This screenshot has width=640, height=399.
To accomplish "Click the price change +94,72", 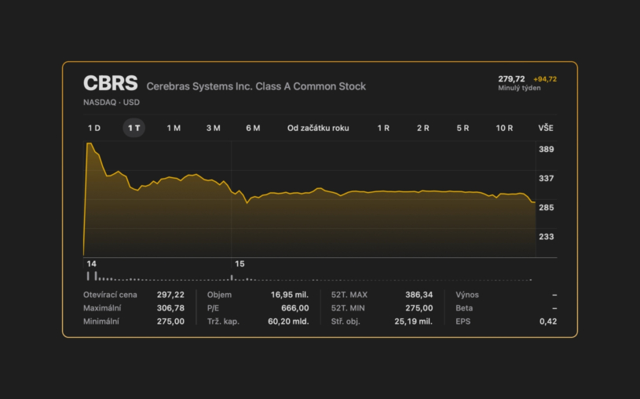I will click(545, 79).
